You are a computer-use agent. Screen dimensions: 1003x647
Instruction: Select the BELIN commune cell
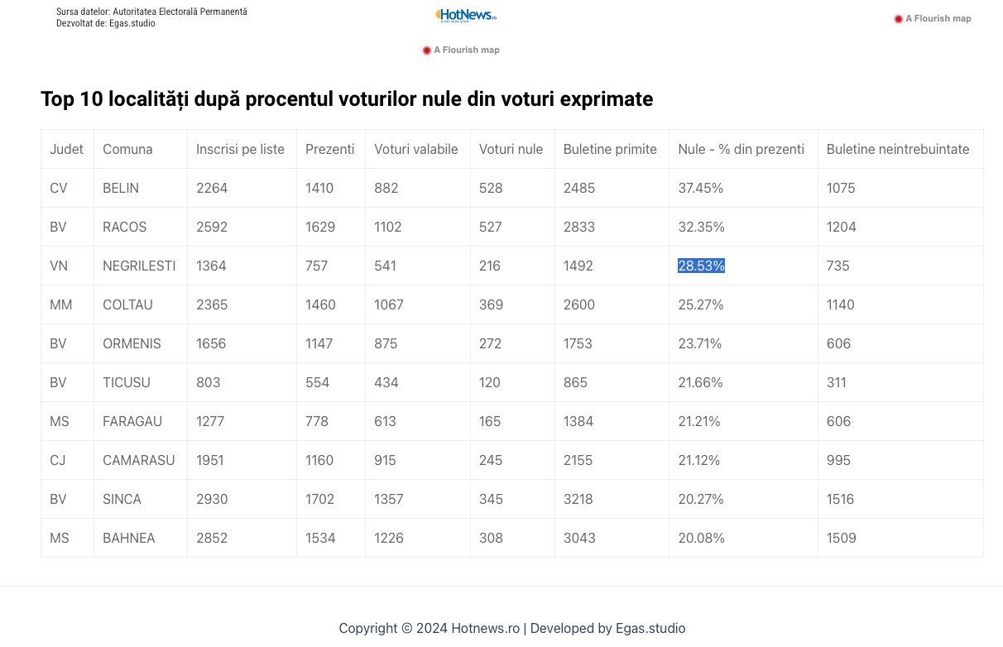pos(121,188)
